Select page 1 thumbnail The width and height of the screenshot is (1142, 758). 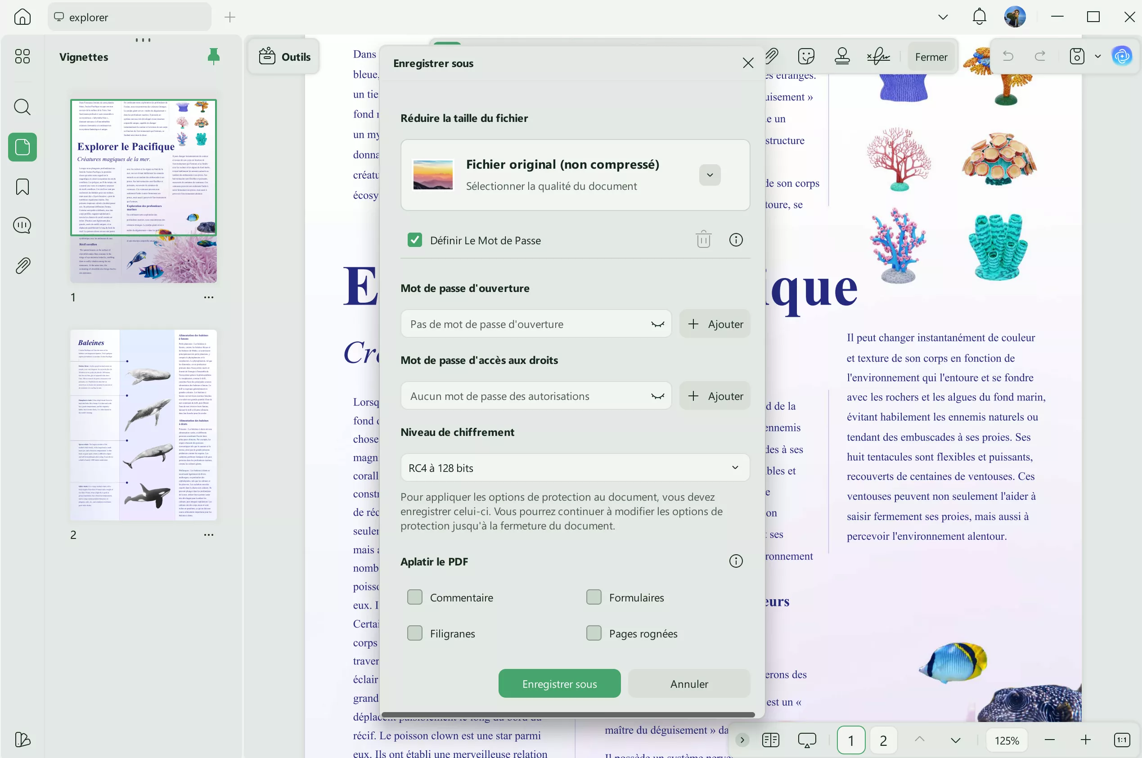(144, 191)
